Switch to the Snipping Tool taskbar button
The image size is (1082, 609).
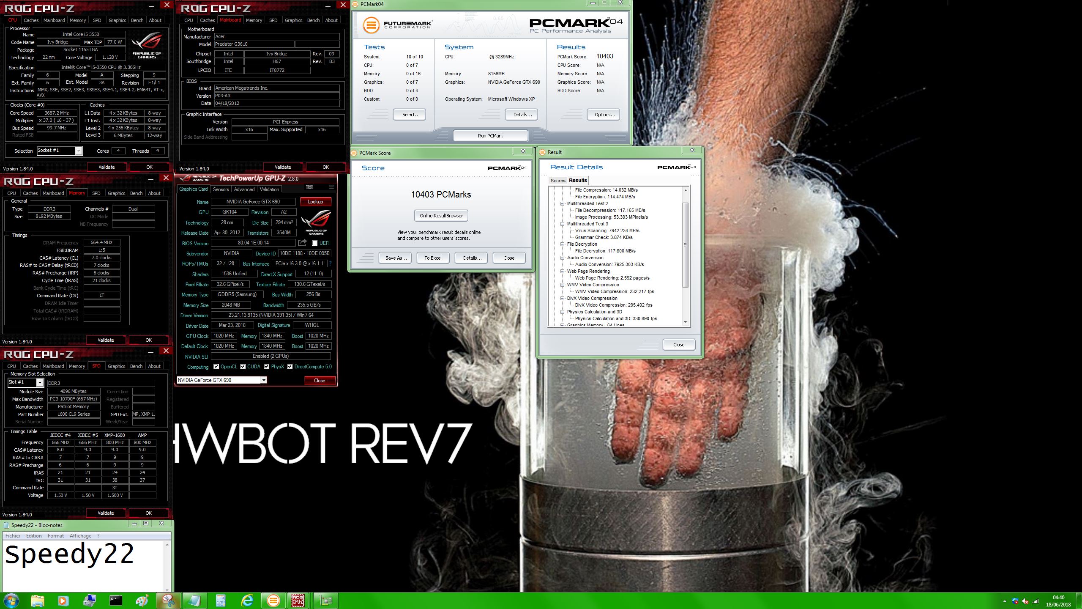coord(168,601)
